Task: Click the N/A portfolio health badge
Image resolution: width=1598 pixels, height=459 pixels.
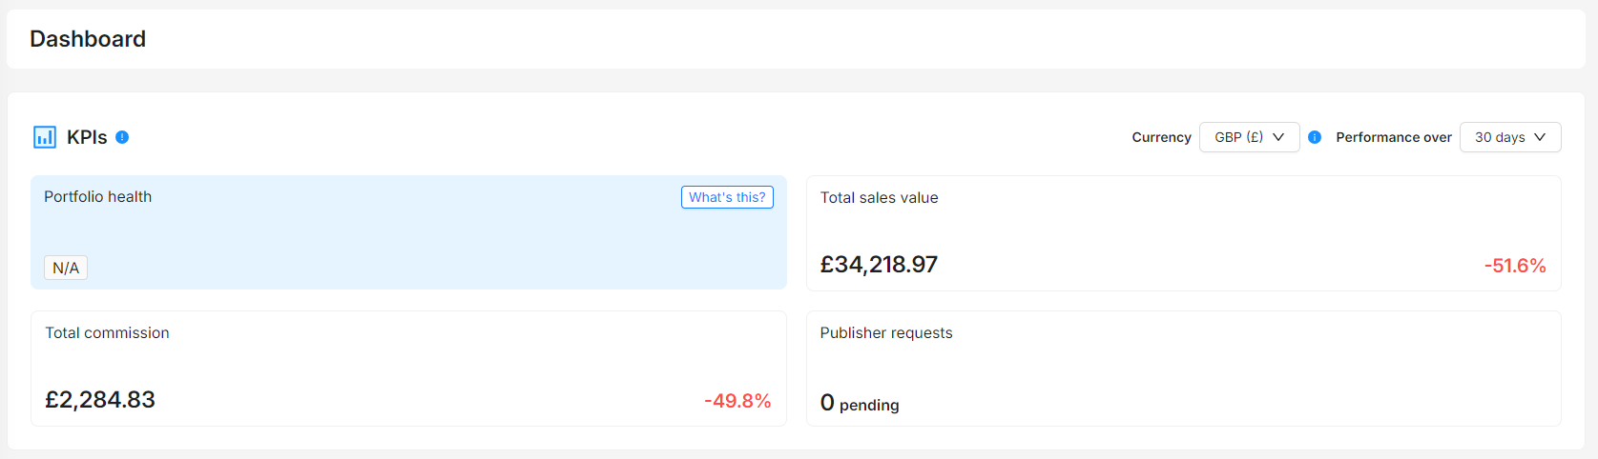Action: (66, 268)
